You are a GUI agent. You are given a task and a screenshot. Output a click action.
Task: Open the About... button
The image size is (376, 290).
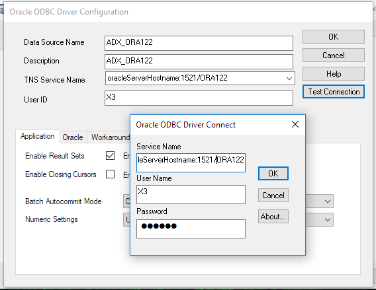pyautogui.click(x=273, y=217)
